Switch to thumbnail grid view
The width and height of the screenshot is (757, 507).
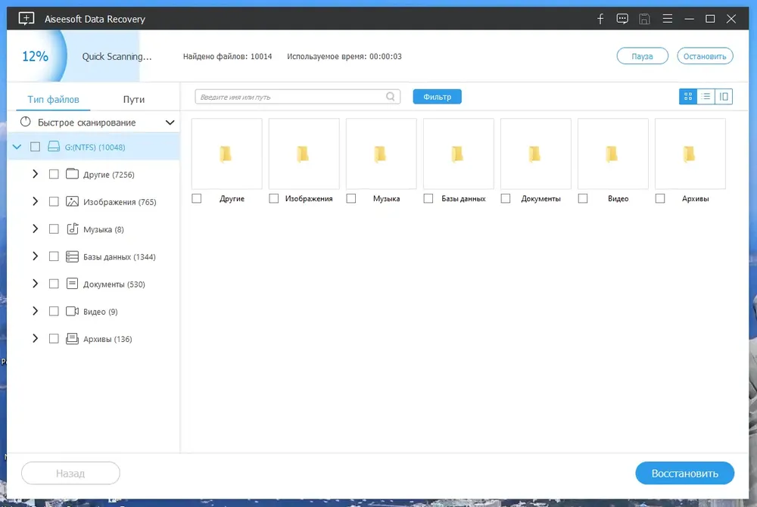click(x=688, y=96)
